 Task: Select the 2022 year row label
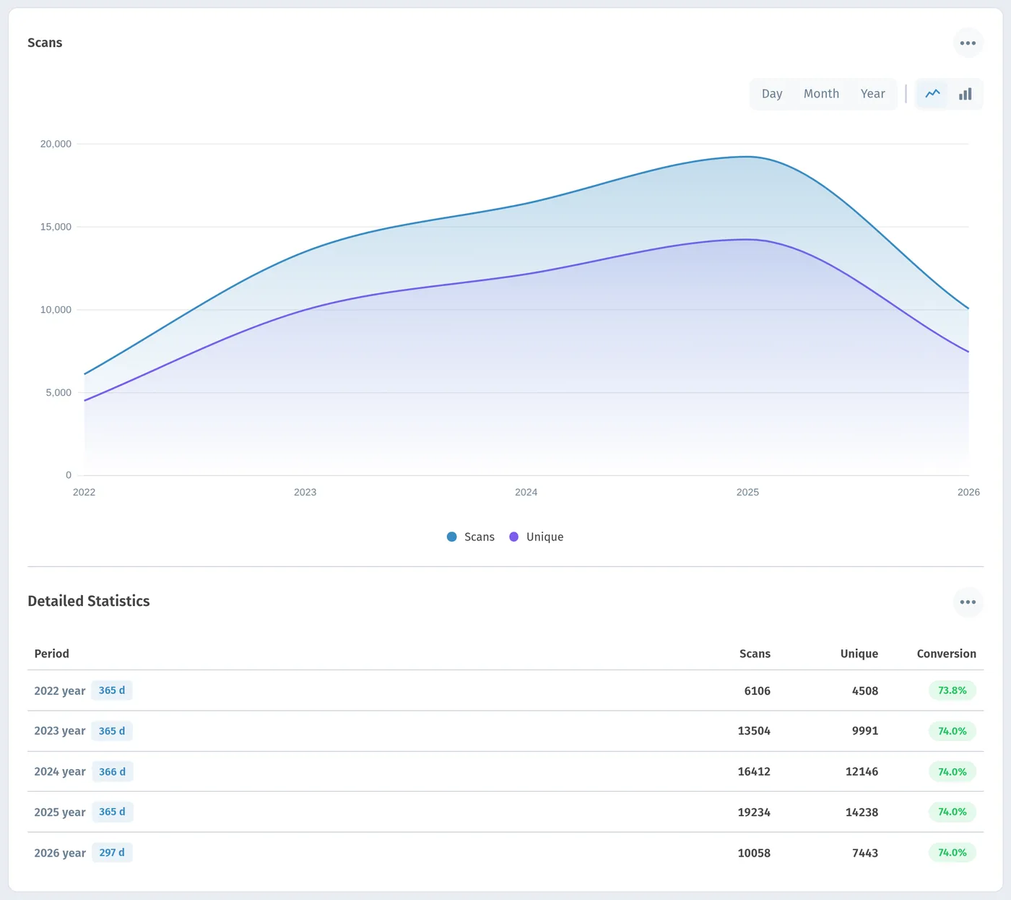coord(60,691)
